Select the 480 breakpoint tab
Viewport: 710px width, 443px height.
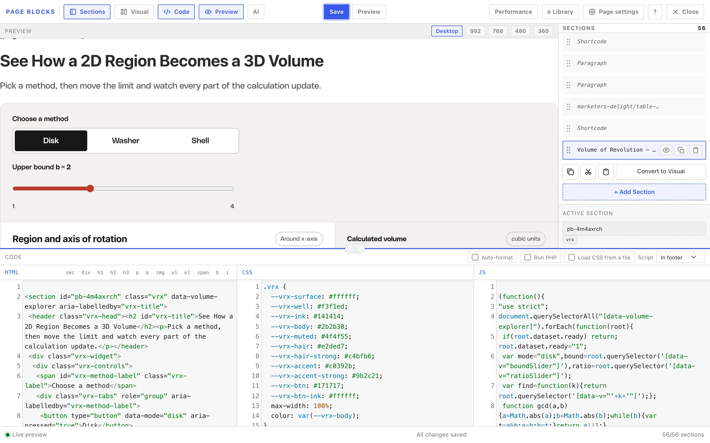(520, 31)
